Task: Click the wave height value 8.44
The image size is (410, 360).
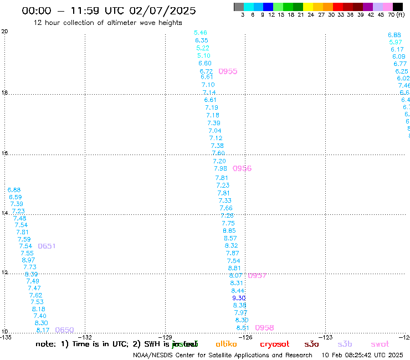Action: pos(238,291)
